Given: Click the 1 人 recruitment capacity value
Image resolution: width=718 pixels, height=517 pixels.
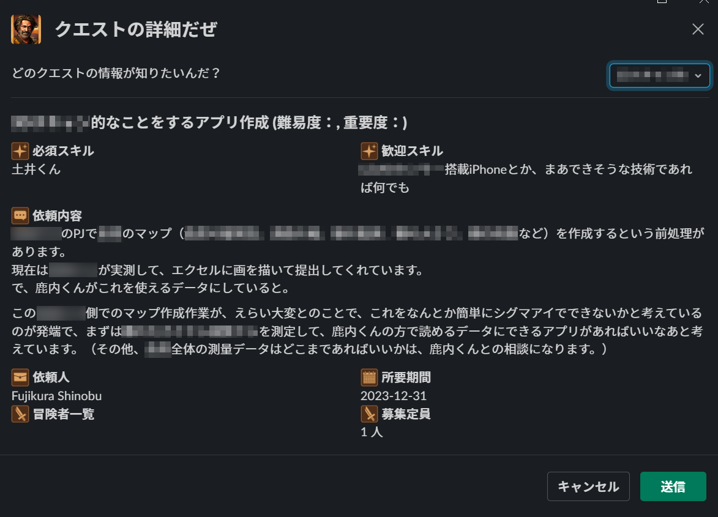Looking at the screenshot, I should pyautogui.click(x=372, y=433).
